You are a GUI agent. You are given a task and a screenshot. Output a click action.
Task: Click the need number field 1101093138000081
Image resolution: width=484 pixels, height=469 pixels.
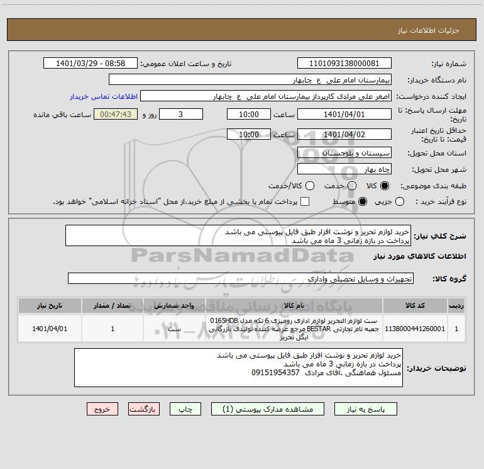click(344, 64)
